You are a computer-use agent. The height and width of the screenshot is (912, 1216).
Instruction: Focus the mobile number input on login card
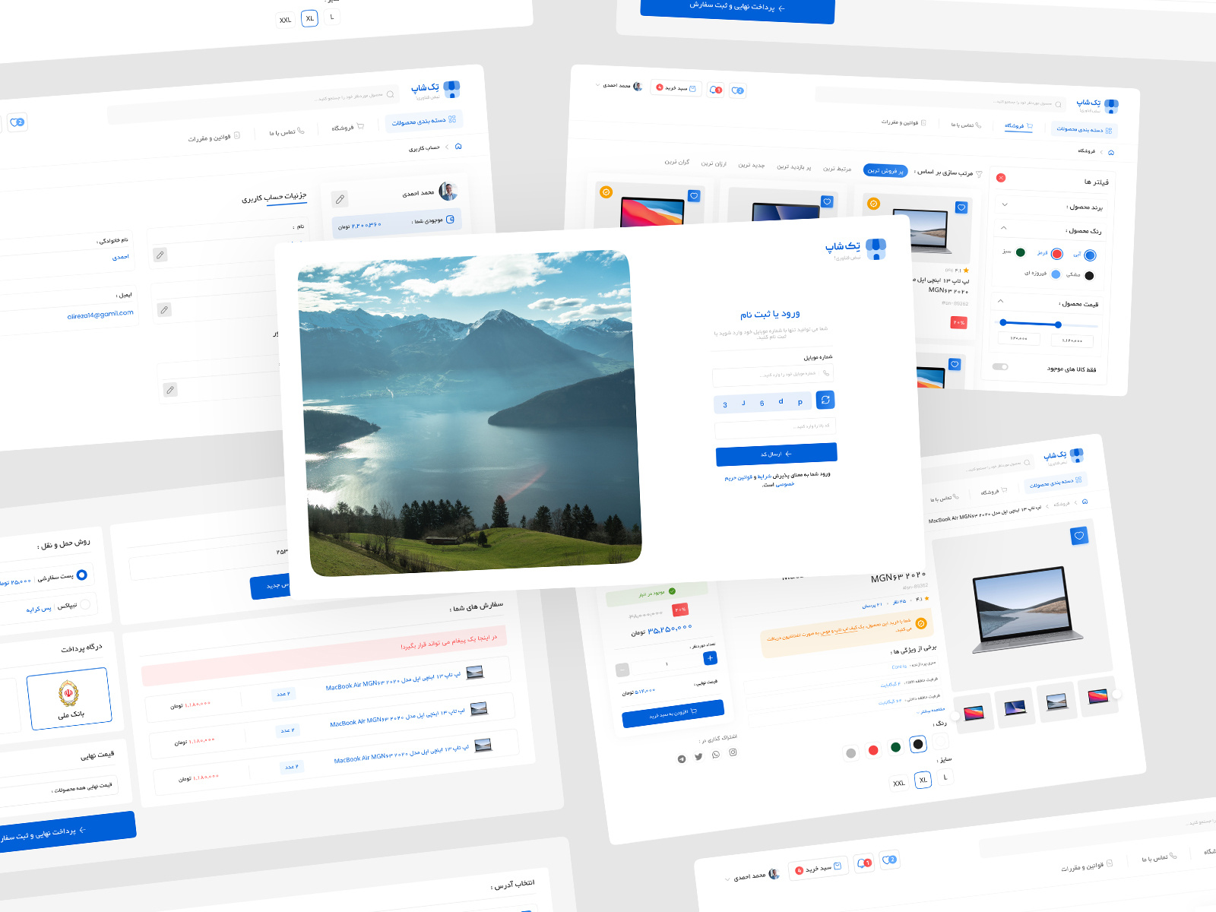[x=774, y=374]
